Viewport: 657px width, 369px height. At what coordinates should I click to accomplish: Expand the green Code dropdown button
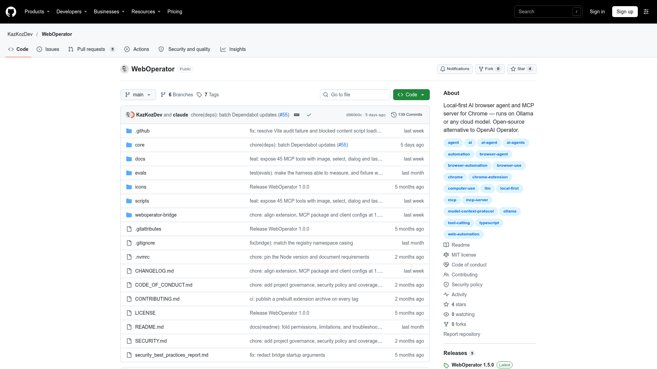pos(411,95)
